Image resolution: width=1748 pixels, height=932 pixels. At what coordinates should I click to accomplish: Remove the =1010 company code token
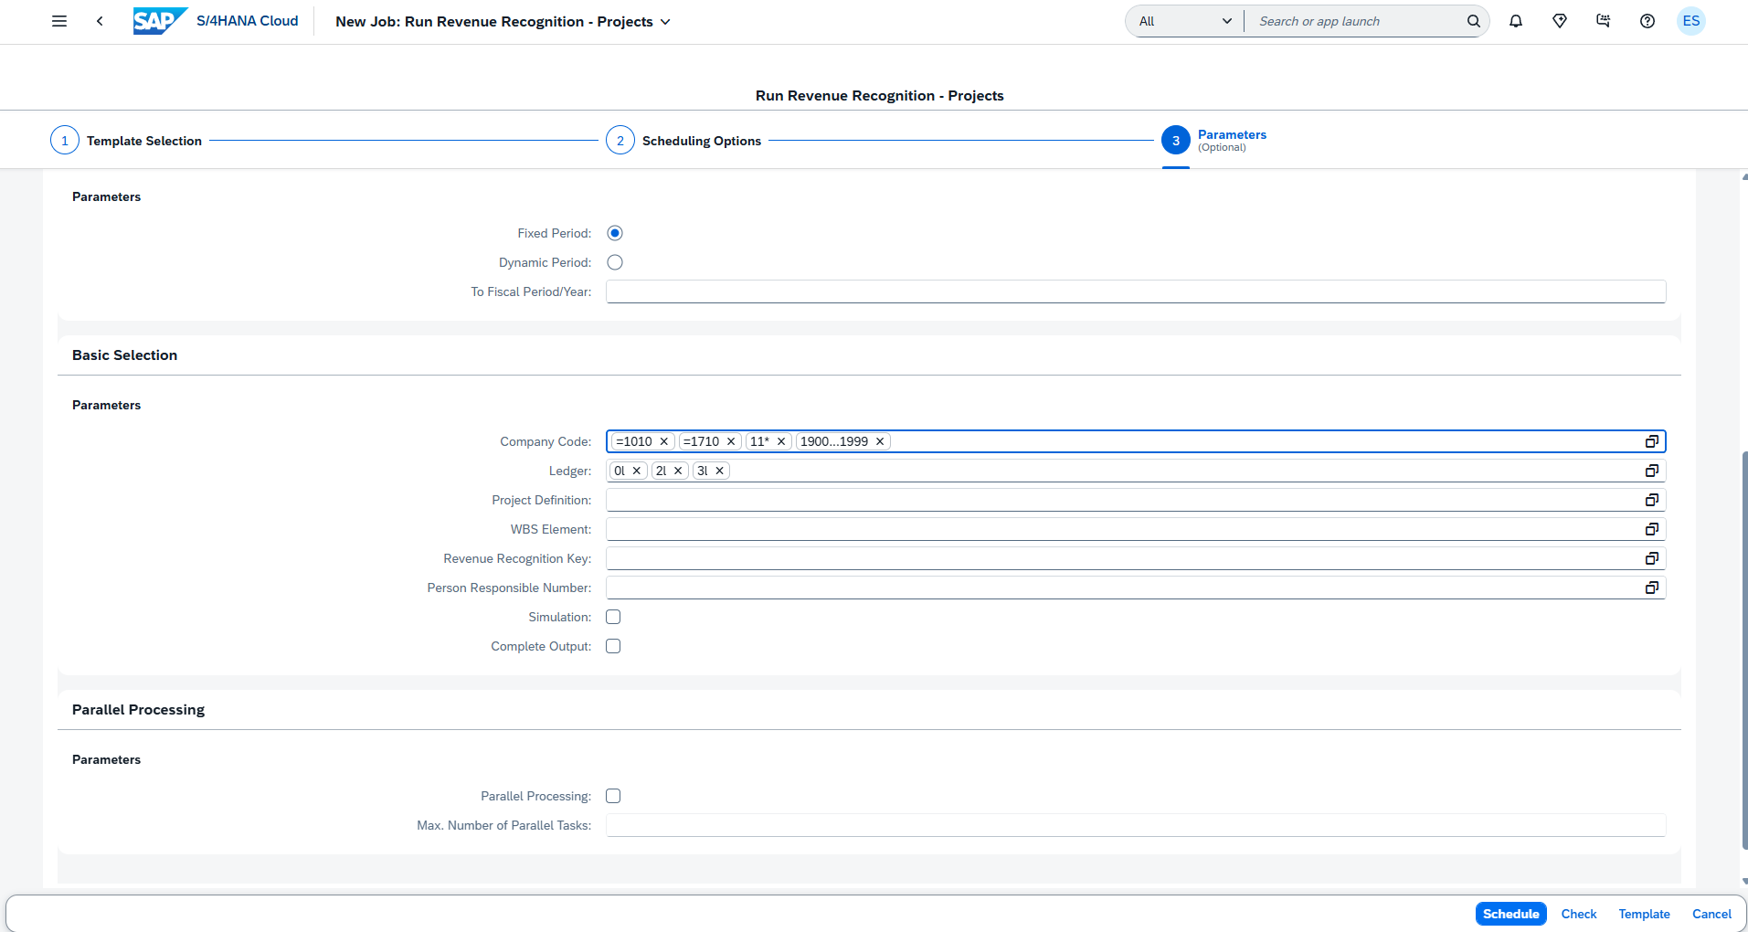[664, 441]
